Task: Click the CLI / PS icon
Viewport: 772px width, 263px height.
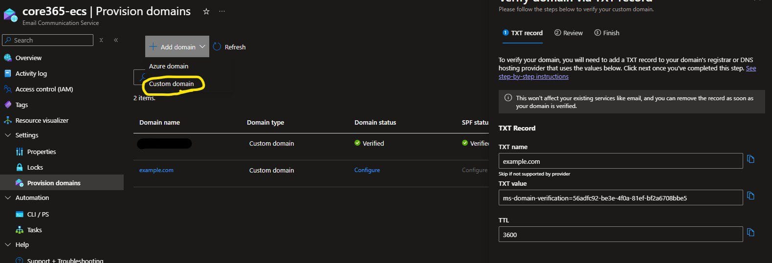Action: [x=20, y=214]
